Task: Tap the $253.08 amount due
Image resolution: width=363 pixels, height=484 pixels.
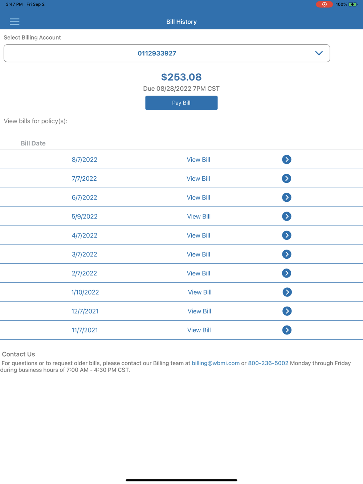Action: (181, 77)
